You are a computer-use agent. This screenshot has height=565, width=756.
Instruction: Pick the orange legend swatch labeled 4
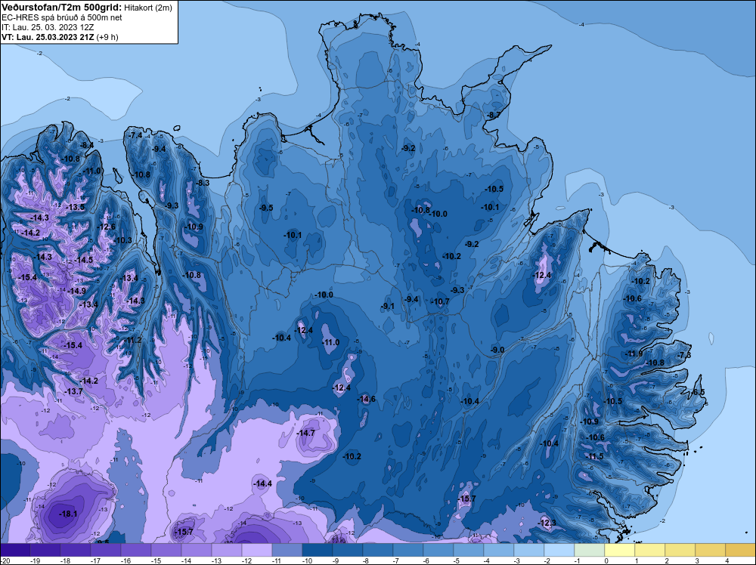741,551
